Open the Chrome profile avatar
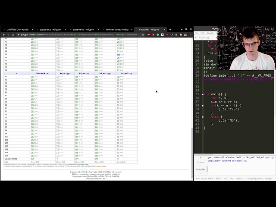 (x=185, y=34)
